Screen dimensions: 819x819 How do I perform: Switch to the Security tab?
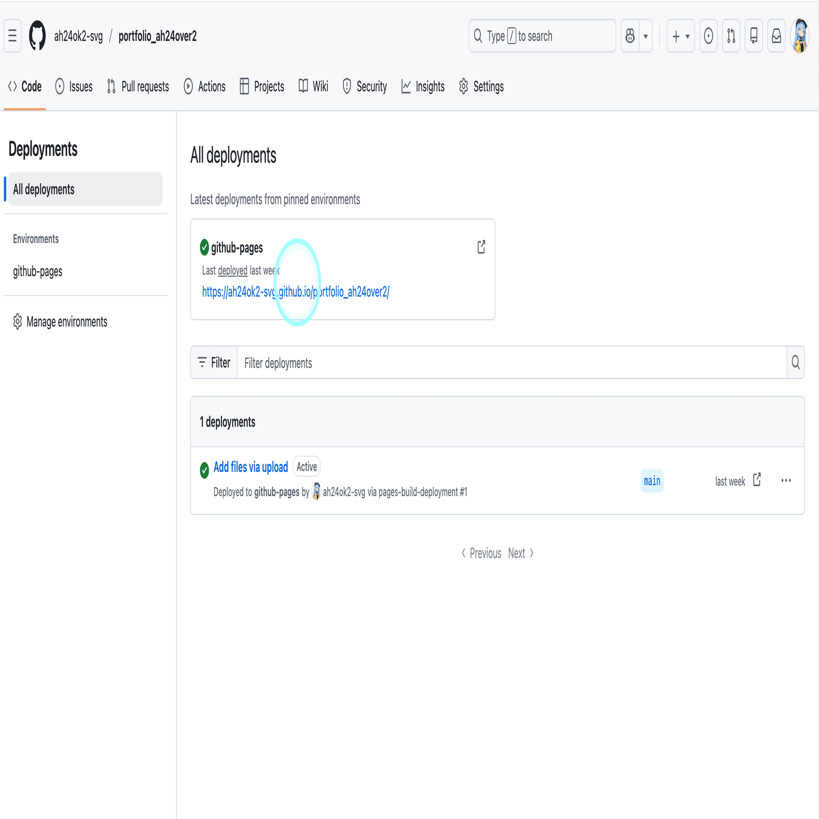coord(365,87)
